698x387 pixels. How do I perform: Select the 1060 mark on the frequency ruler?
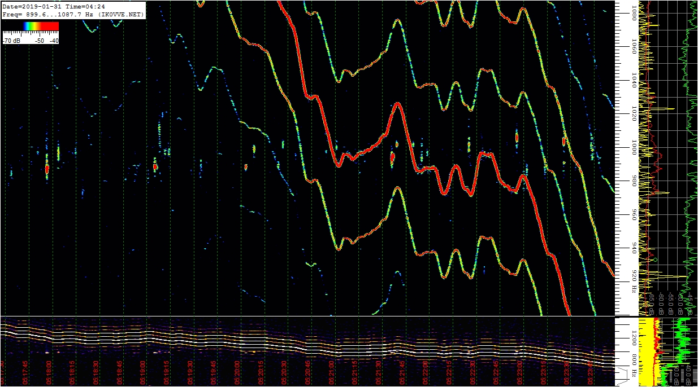[635, 47]
